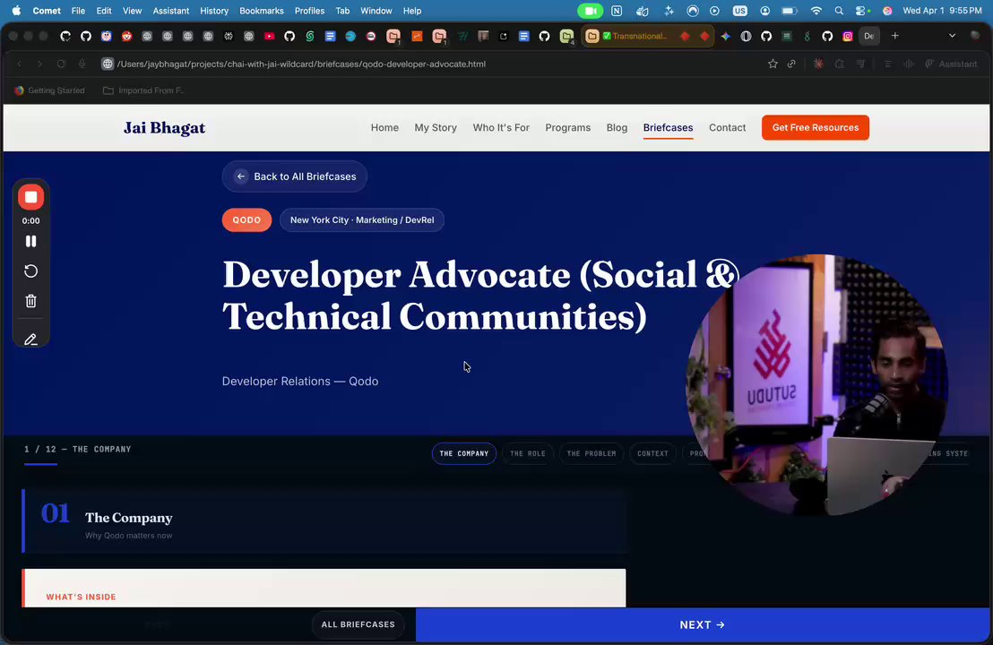This screenshot has height=645, width=993.
Task: Click the audio waveform icon near Assistant
Action: [x=909, y=64]
